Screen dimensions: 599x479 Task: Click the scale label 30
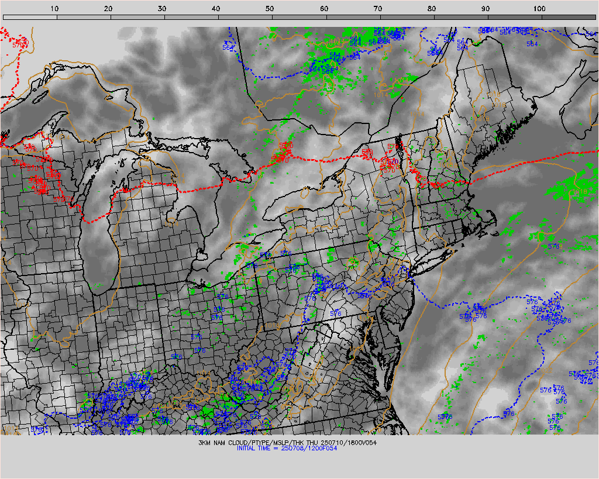(x=162, y=9)
